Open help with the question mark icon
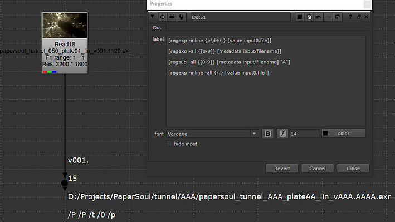395x222 pixels. (x=350, y=17)
